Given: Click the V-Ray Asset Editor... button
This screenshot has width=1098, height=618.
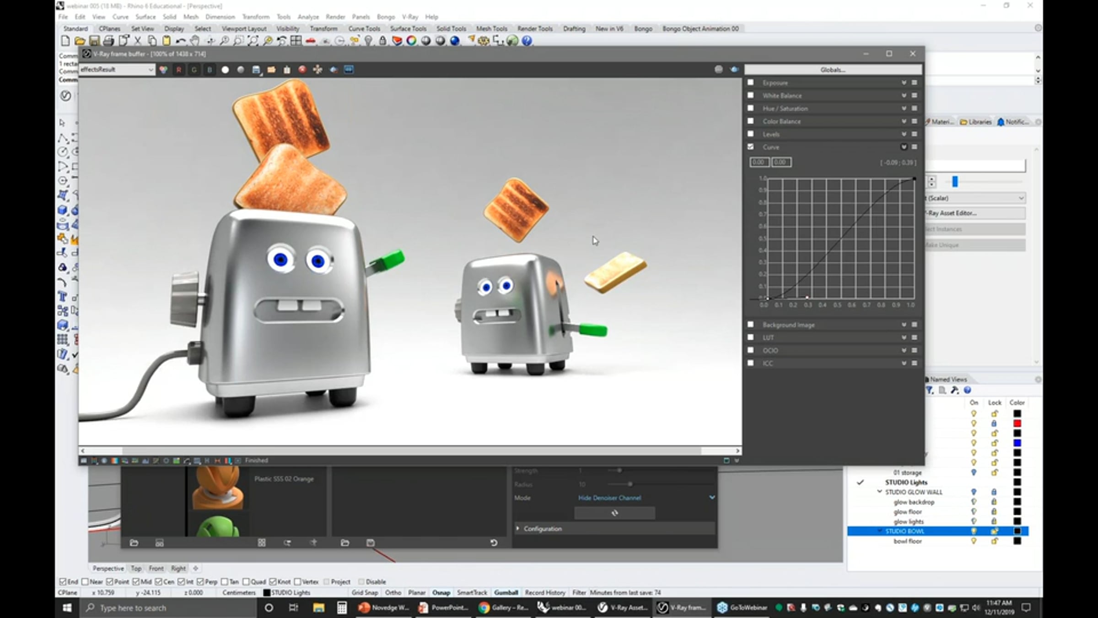Looking at the screenshot, I should [975, 213].
